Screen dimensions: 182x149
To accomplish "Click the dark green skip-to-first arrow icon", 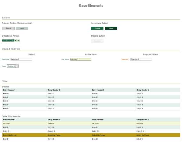I will pos(9,41).
